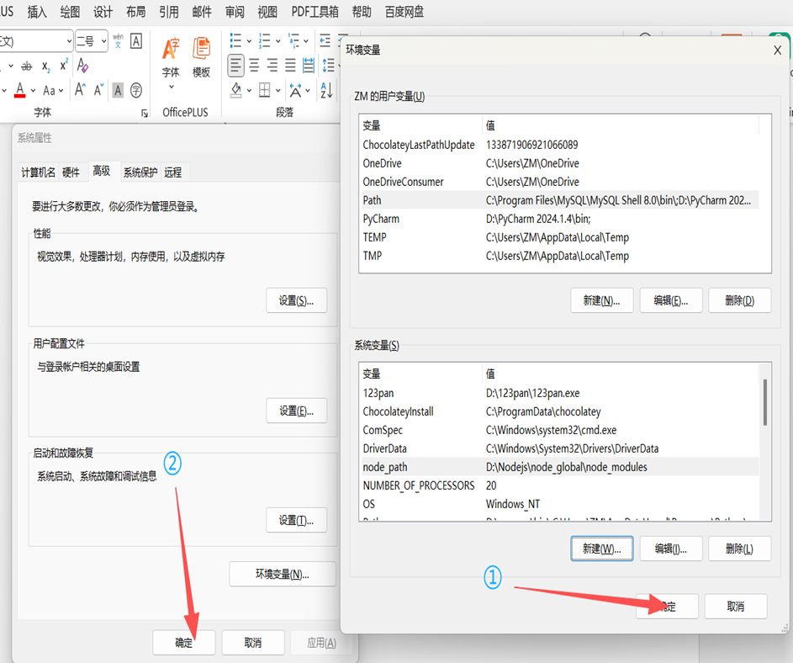Select the node_path system variable row
793x663 pixels.
[559, 467]
